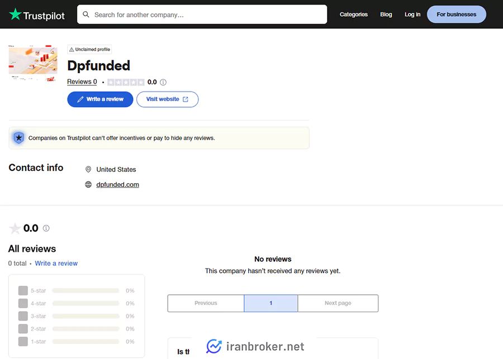
Task: Open the Blog link in header
Action: point(386,15)
